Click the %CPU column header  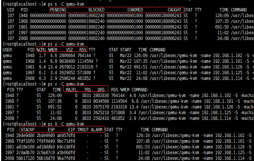(x=41, y=50)
